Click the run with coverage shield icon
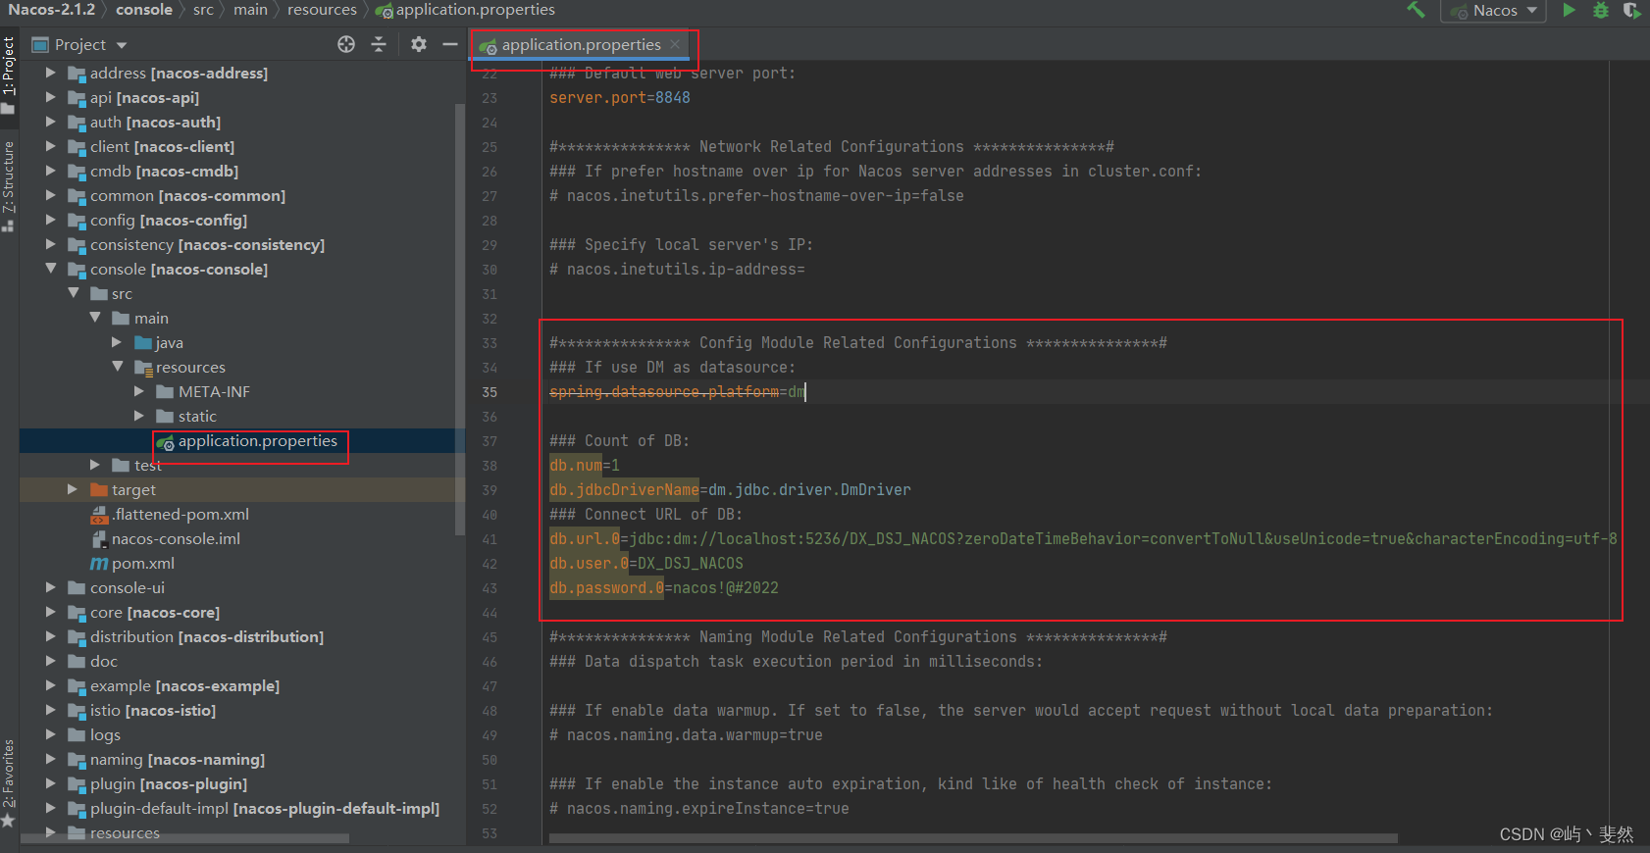 point(1631,10)
